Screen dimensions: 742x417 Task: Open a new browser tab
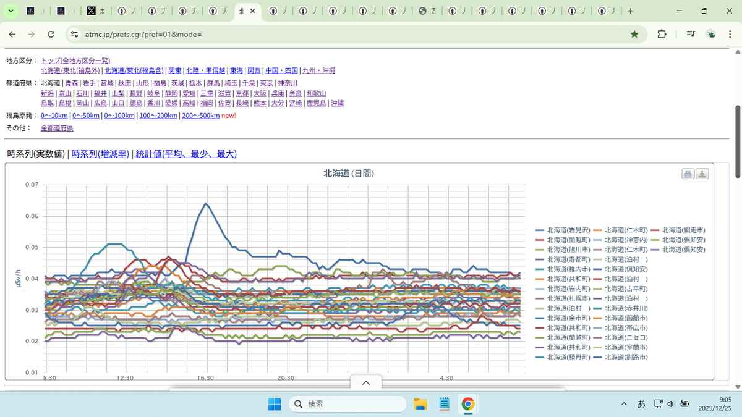630,11
